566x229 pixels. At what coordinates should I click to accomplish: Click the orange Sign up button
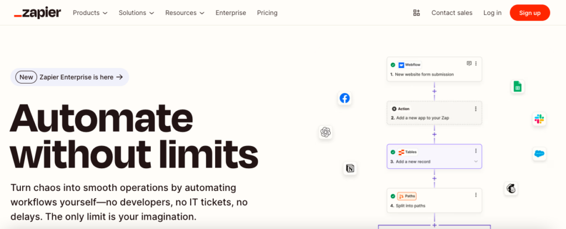[530, 13]
